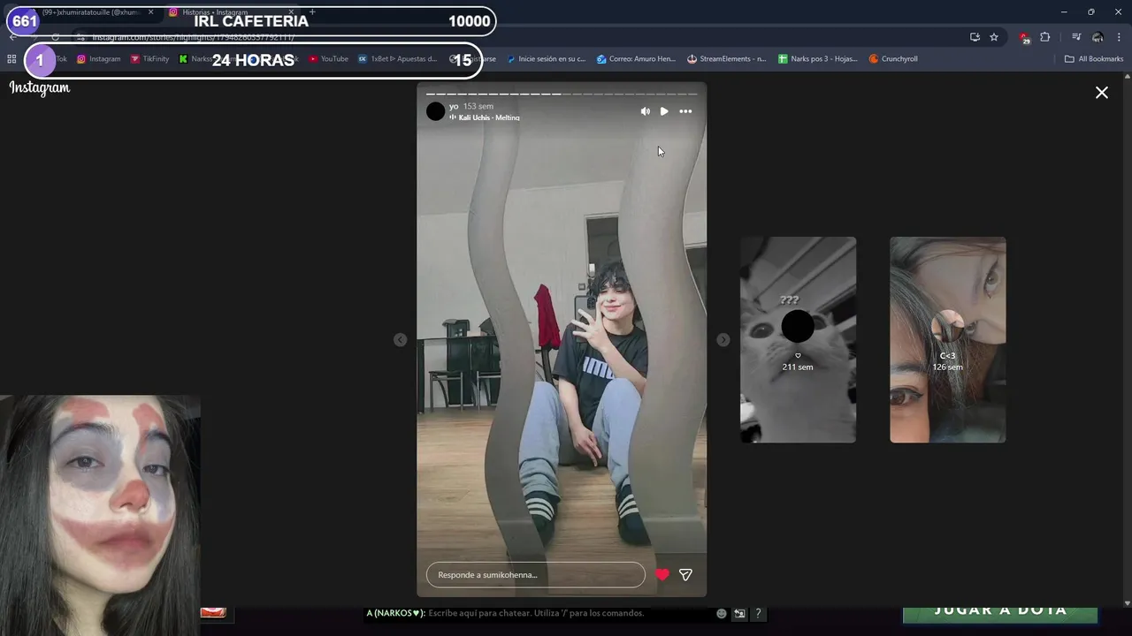1132x636 pixels.
Task: Expand the All Bookmarks folder
Action: point(1094,59)
